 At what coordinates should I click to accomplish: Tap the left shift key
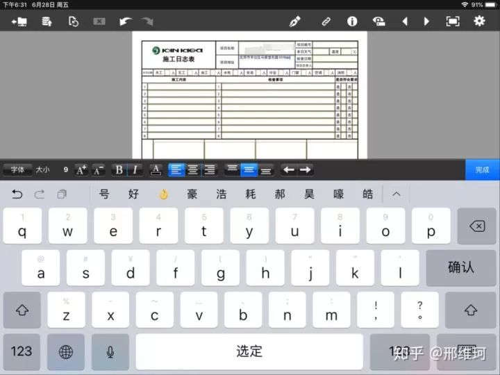22,310
